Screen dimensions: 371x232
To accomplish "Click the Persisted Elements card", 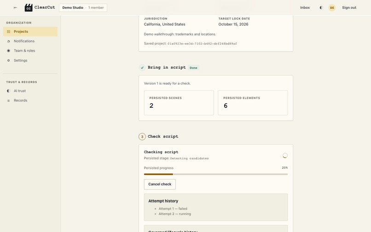I will tap(253, 103).
